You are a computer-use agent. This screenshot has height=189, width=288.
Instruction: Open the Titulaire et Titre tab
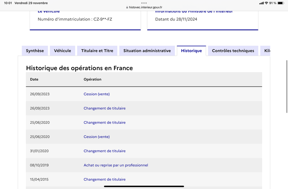click(97, 51)
